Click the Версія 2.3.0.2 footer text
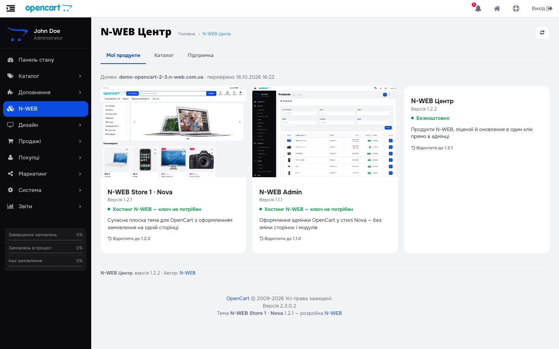559x349 pixels. click(279, 306)
